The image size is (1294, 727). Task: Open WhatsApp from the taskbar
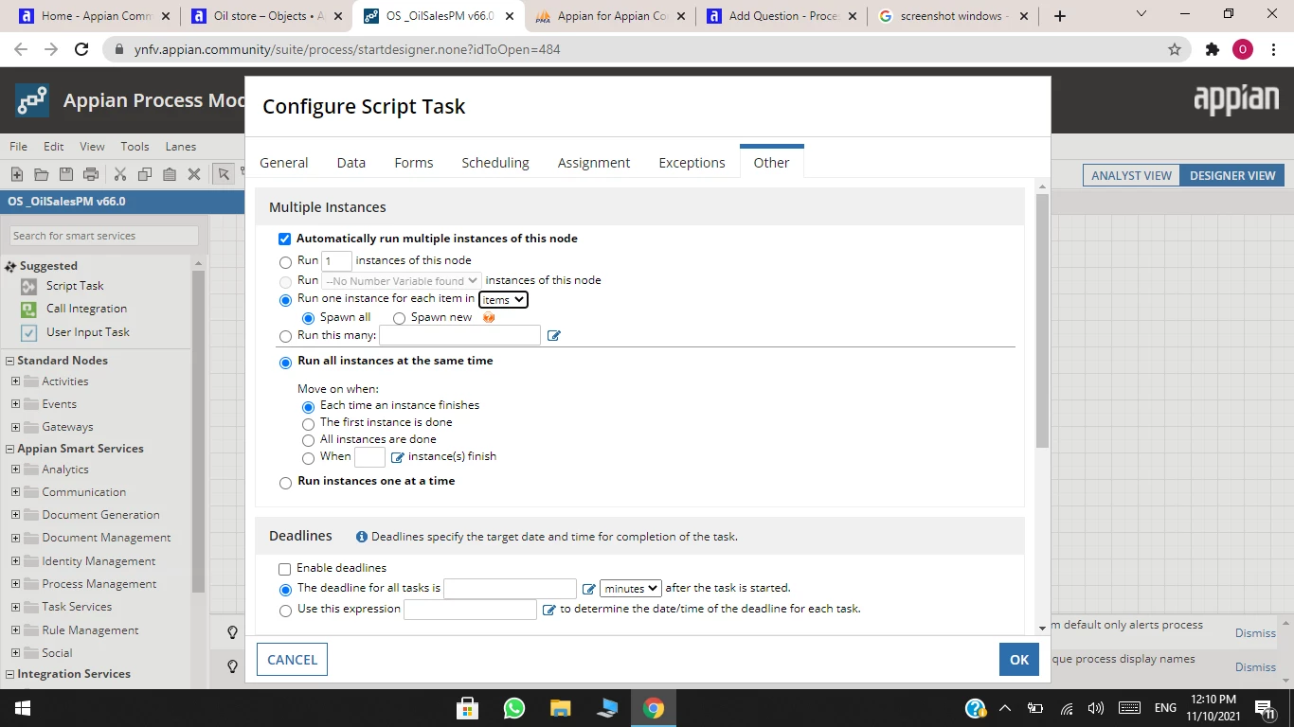tap(514, 708)
